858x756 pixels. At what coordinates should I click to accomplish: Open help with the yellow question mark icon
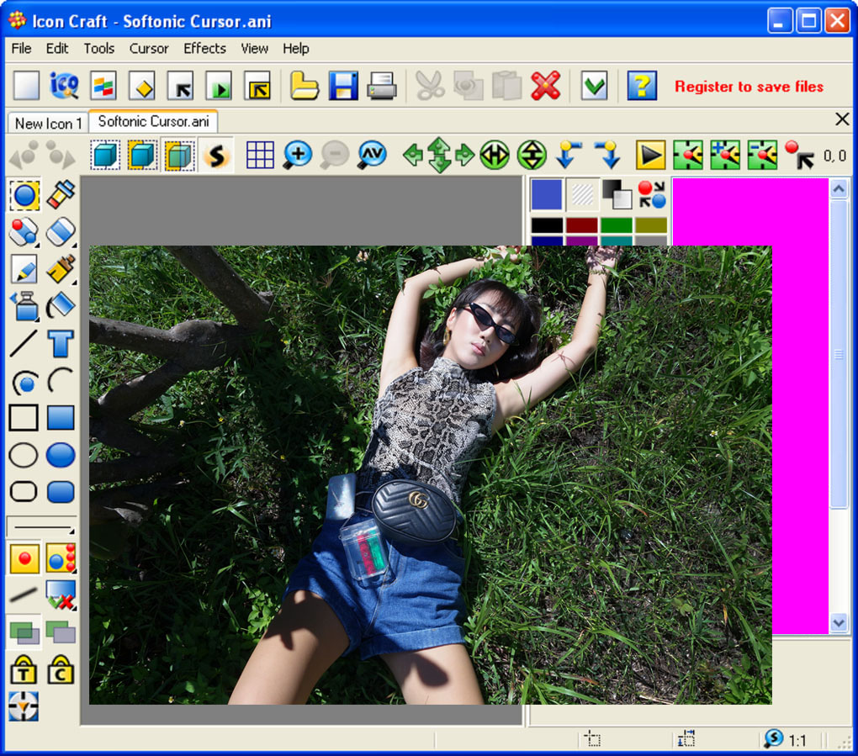[x=642, y=86]
